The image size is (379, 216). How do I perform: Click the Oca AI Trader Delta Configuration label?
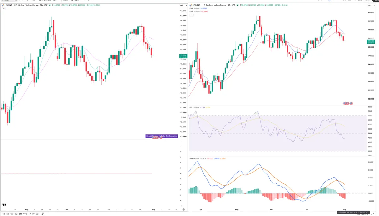(x=161, y=136)
